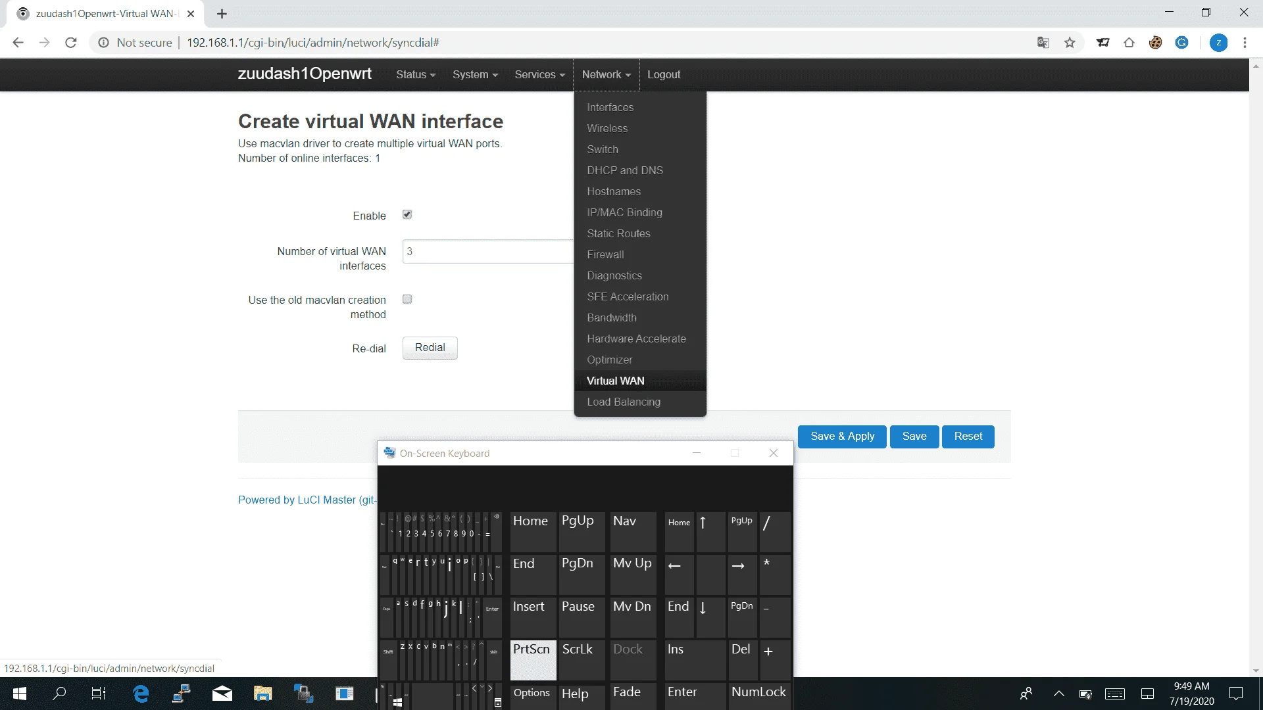Click the Grammarly extension icon
Image resolution: width=1263 pixels, height=710 pixels.
click(1181, 43)
